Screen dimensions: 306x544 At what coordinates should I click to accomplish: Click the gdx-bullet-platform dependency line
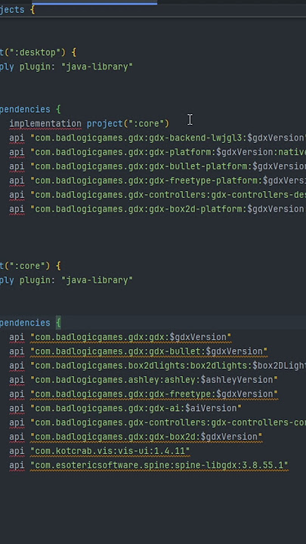point(157,166)
